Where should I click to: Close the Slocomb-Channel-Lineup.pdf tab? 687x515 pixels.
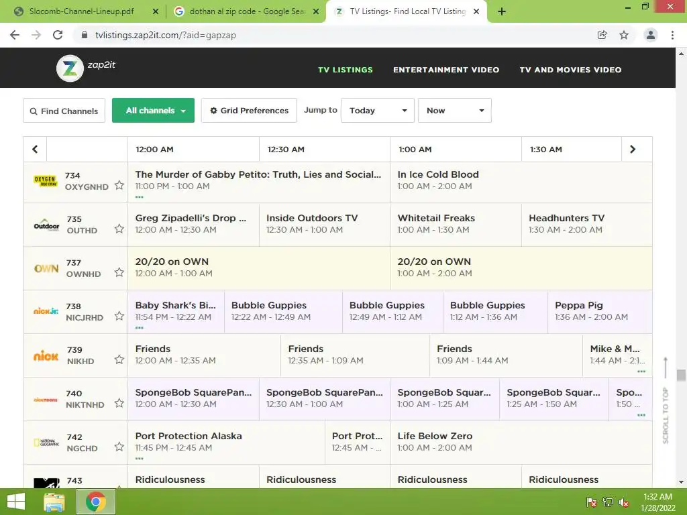[156, 11]
